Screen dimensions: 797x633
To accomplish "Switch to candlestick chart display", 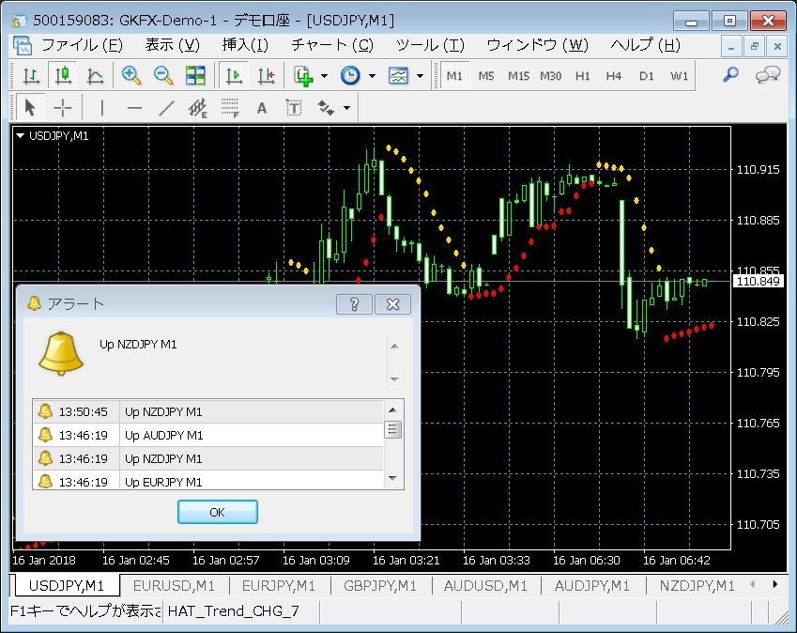I will coord(63,76).
